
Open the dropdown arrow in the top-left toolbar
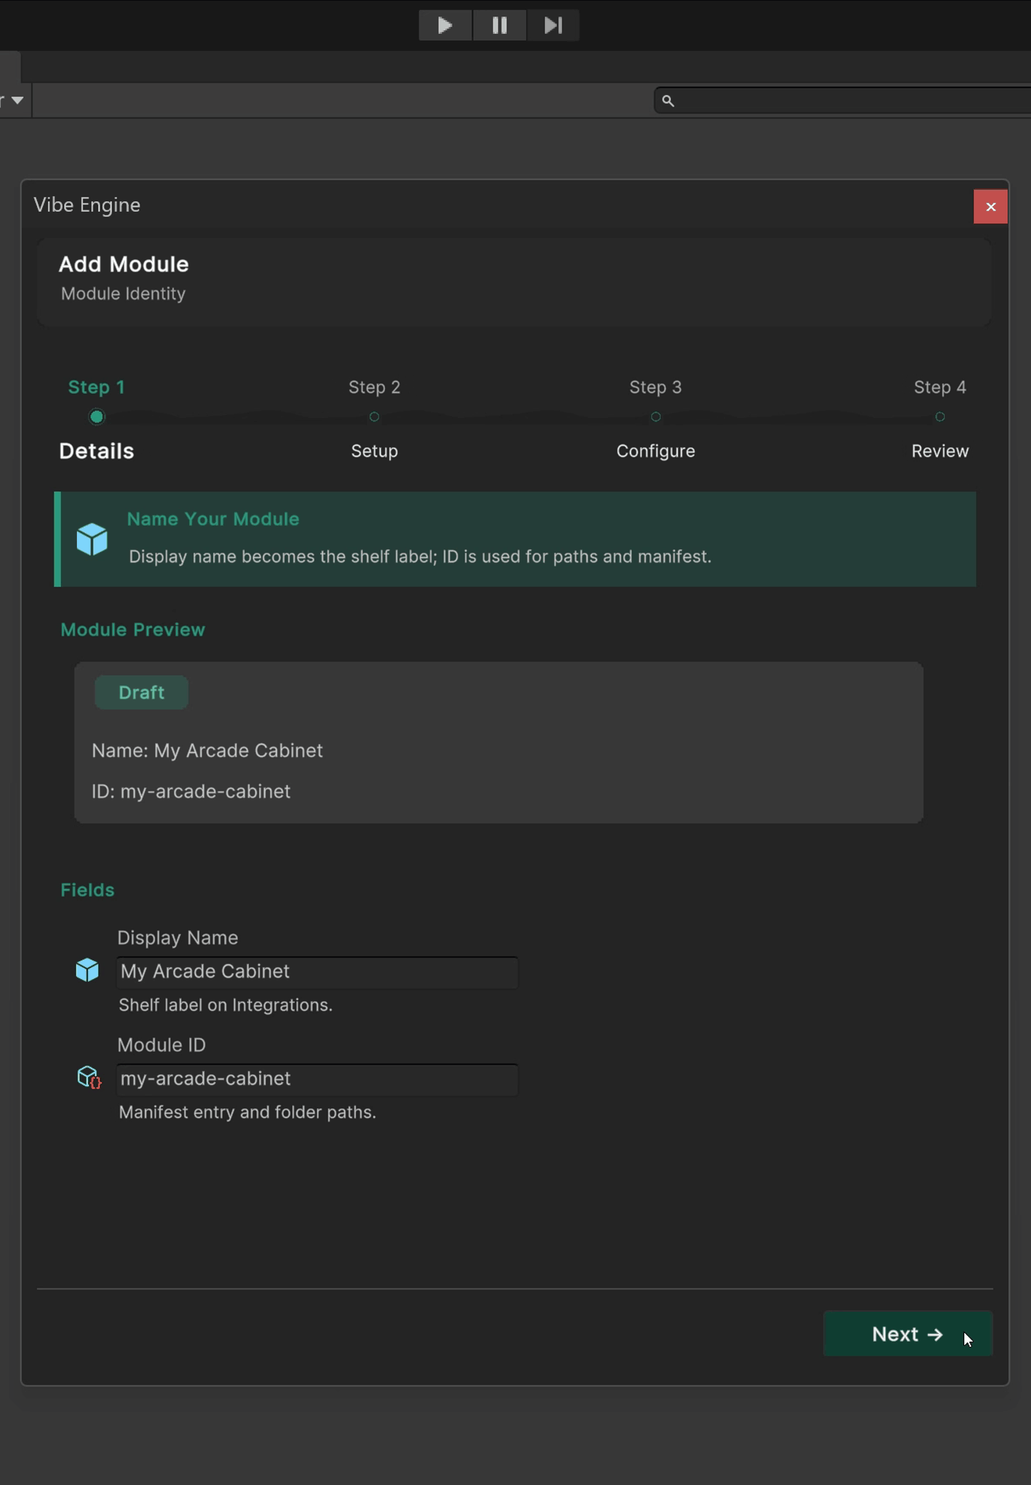coord(18,100)
